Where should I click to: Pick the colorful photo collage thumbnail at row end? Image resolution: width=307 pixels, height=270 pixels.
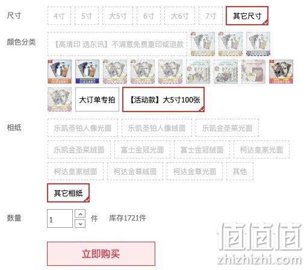point(281,72)
